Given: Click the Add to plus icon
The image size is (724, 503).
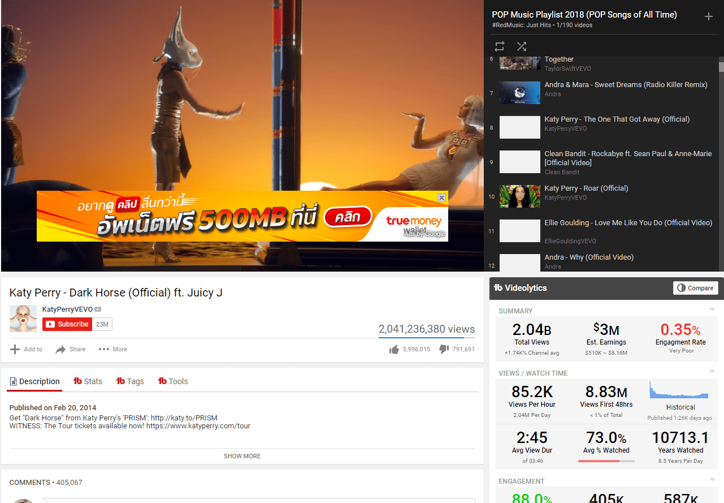Looking at the screenshot, I should 15,349.
